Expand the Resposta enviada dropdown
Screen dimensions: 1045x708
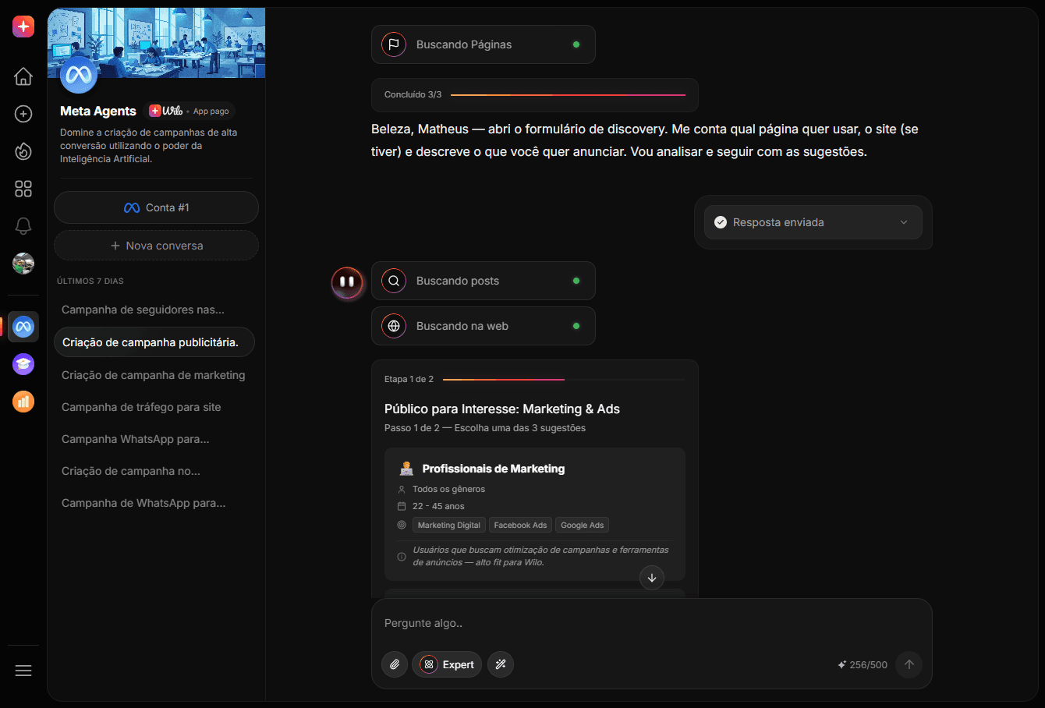(x=813, y=222)
